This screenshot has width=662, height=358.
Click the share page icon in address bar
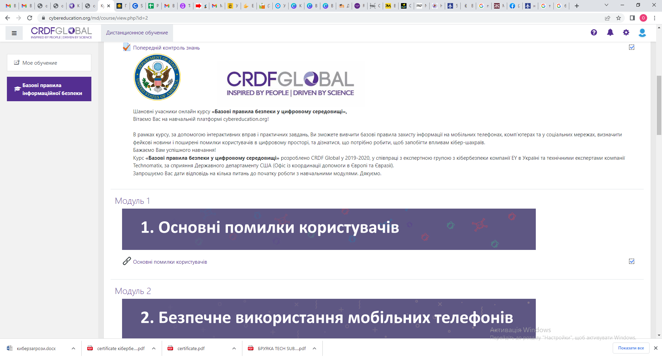click(x=608, y=18)
